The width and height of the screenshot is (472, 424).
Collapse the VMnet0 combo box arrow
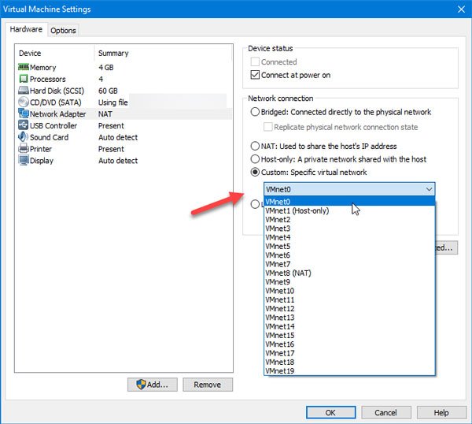[429, 189]
